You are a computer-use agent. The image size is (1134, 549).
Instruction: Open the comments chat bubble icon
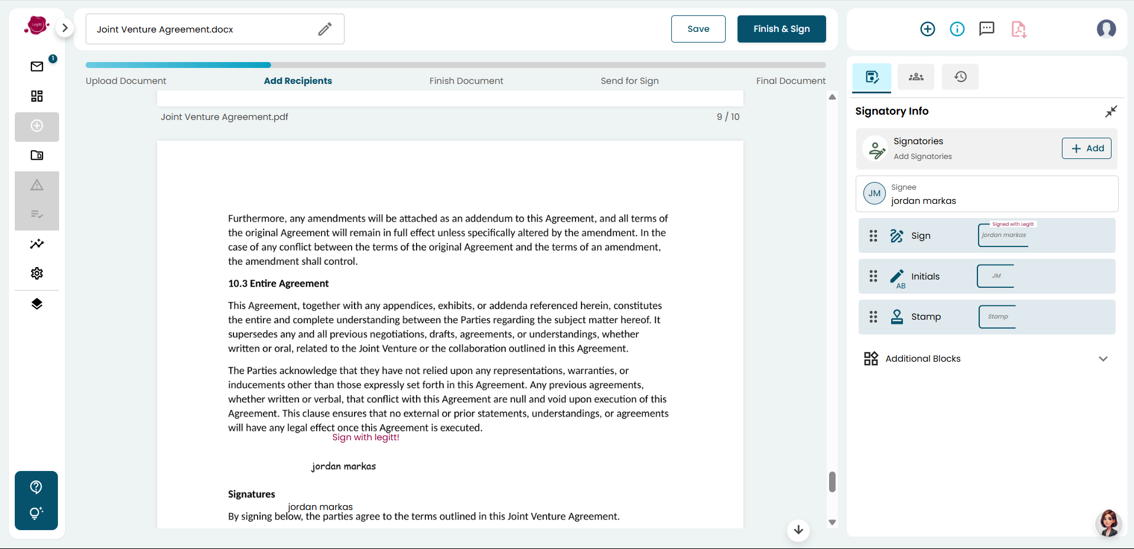987,29
